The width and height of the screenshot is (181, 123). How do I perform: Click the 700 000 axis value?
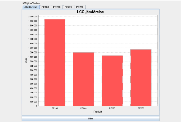coord(34,75)
